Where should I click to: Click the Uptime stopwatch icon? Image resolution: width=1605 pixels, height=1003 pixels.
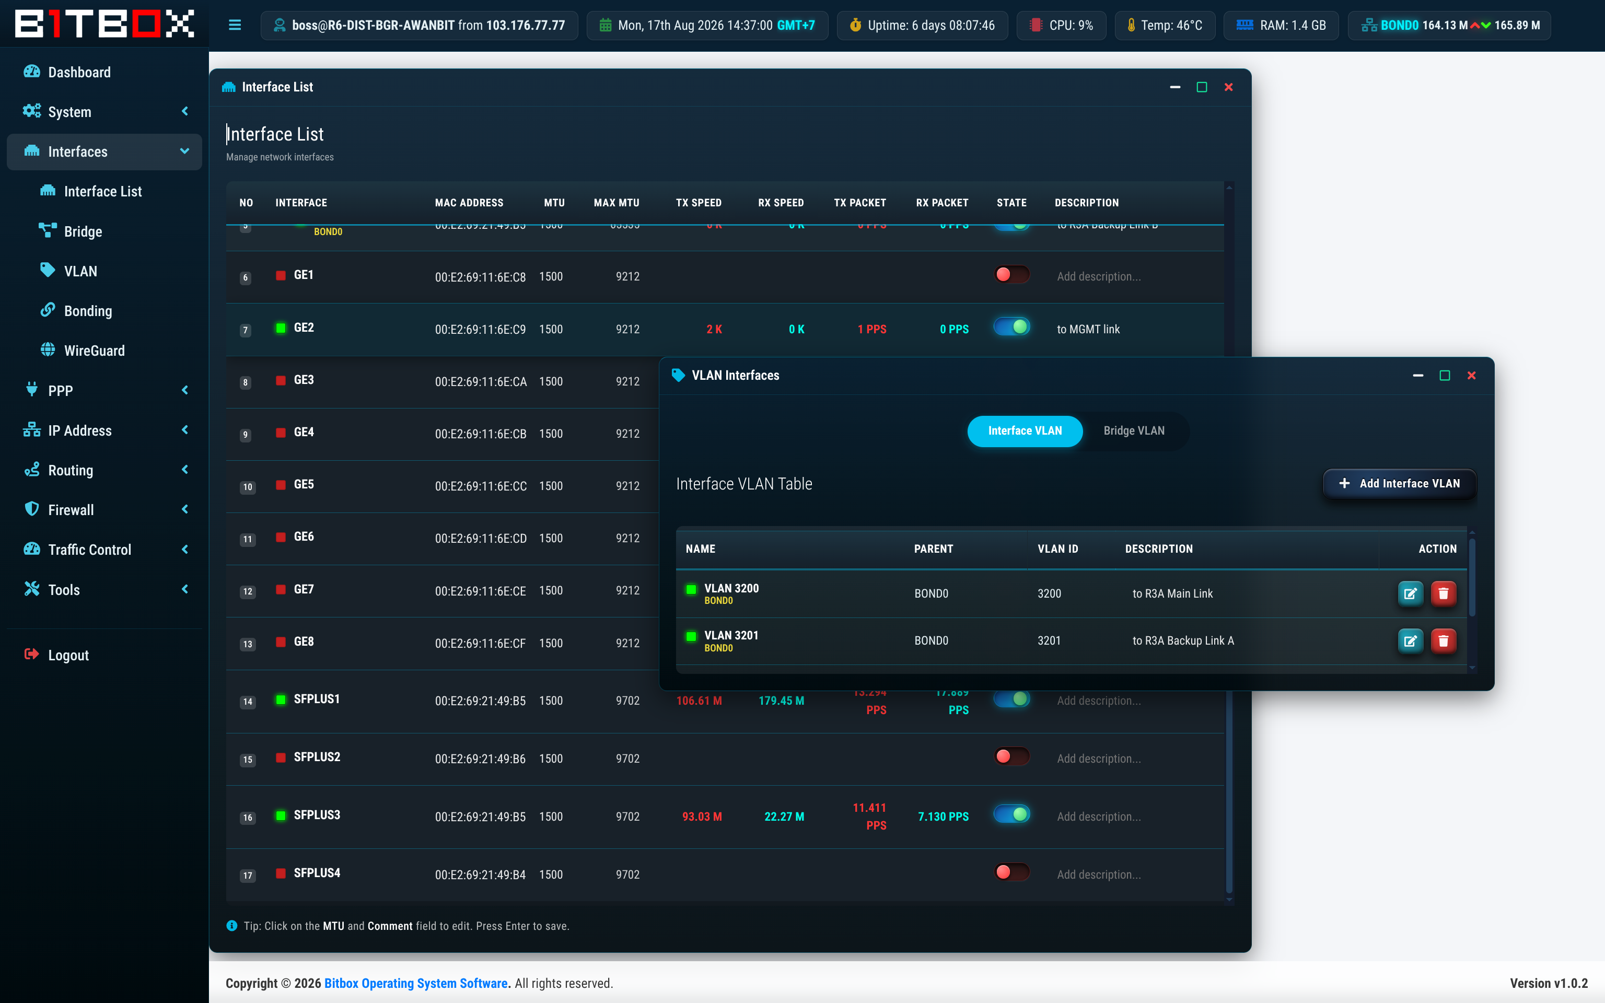point(856,25)
